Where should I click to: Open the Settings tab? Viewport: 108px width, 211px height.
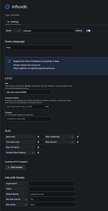[13, 22]
